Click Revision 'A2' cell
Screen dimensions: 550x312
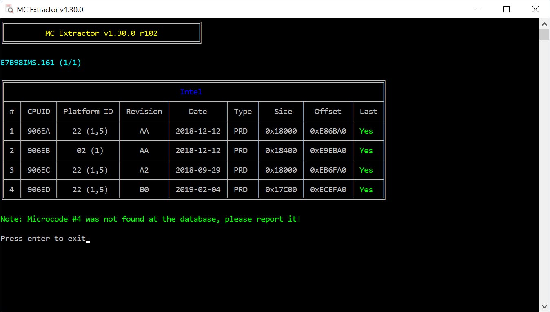pyautogui.click(x=144, y=170)
